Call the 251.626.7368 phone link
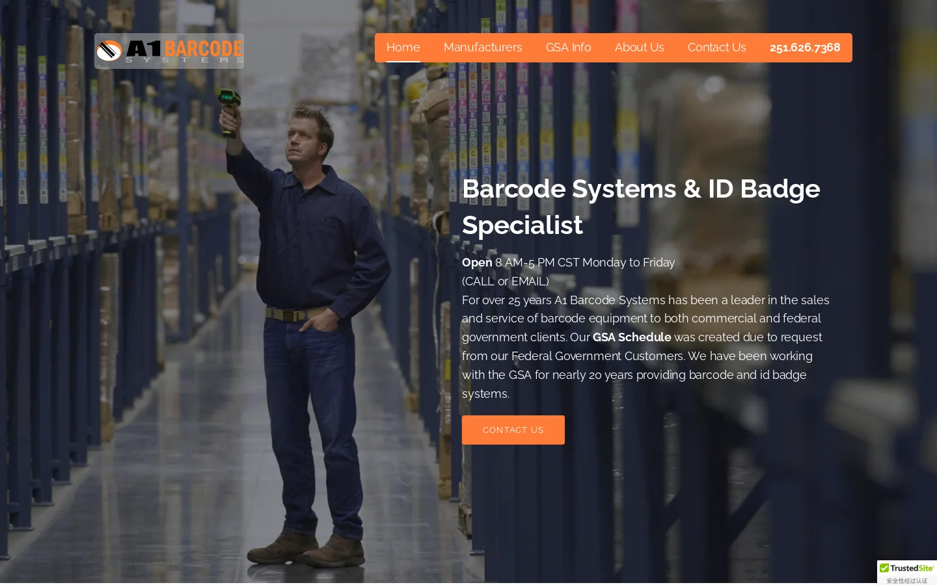Viewport: 937px width, 585px height. click(x=805, y=47)
